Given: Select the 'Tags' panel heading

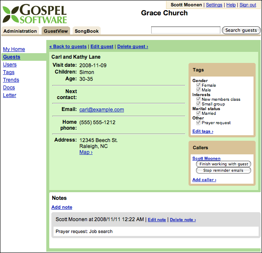Looking at the screenshot, I should 198,70.
